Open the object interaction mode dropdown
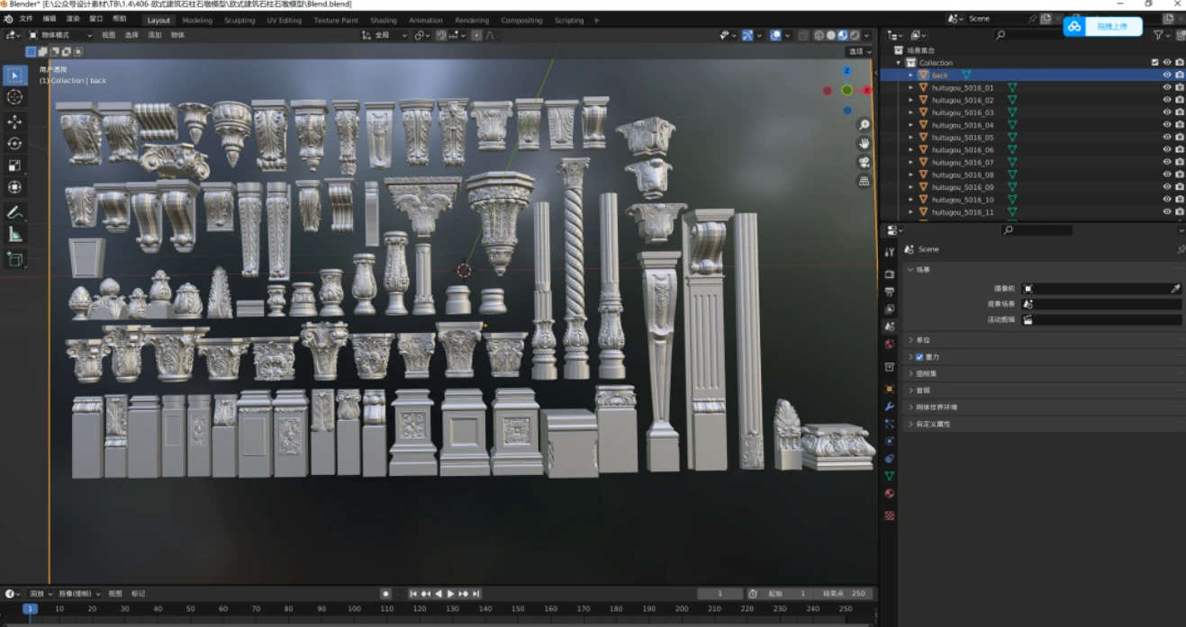 (60, 35)
